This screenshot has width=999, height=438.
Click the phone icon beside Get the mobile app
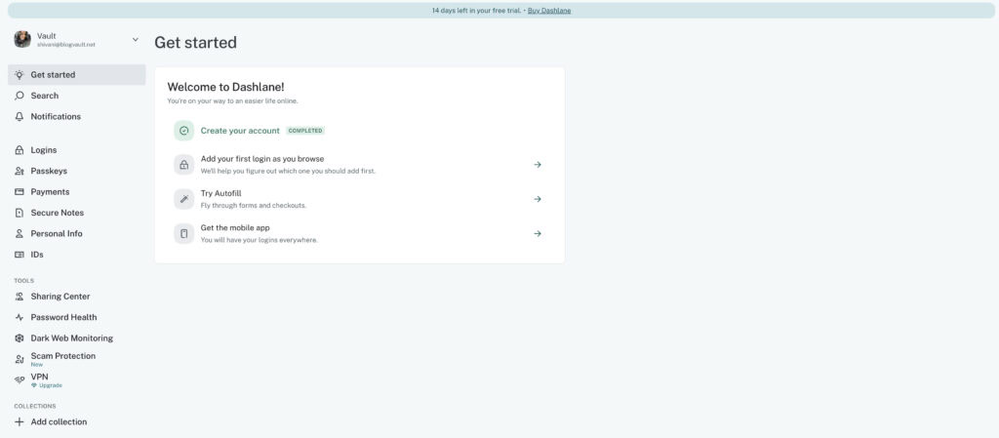[x=184, y=233]
